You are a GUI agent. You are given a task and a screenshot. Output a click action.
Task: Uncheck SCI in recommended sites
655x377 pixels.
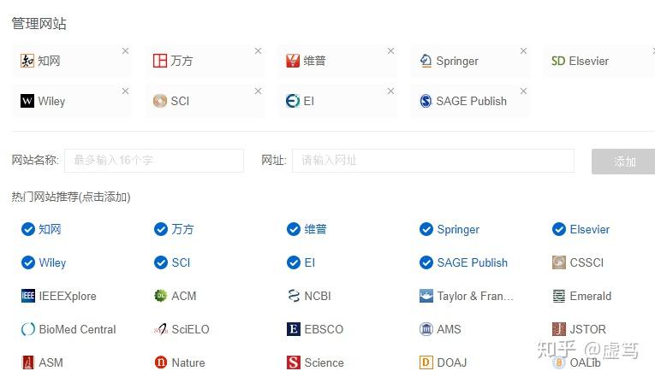pyautogui.click(x=161, y=262)
